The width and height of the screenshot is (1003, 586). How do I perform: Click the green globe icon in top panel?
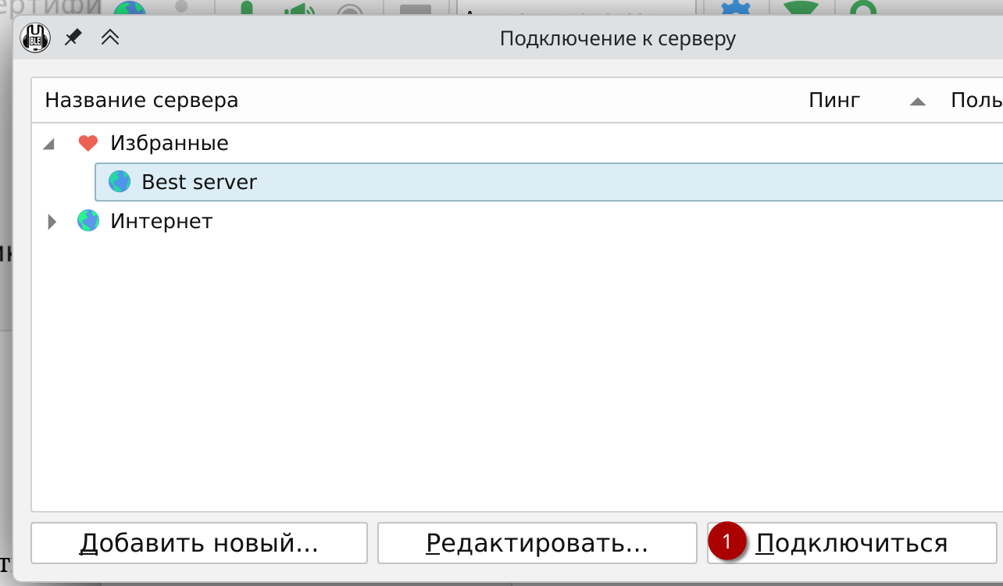(130, 8)
